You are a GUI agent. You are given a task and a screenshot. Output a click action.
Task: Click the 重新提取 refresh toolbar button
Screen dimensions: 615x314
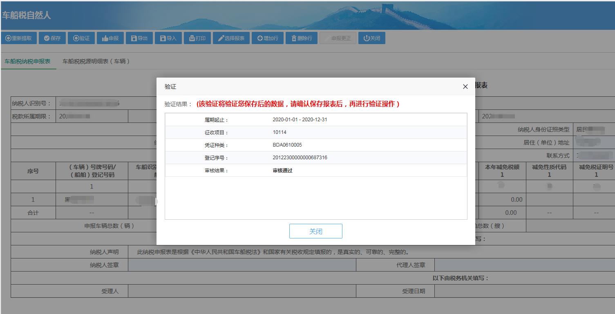click(x=19, y=38)
